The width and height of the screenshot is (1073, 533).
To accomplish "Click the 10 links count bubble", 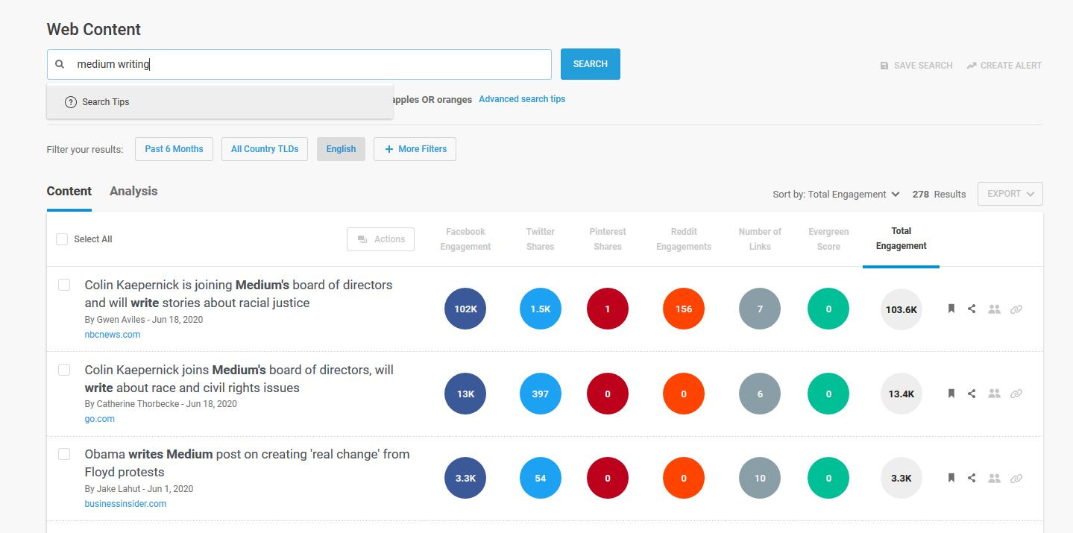I will [760, 478].
